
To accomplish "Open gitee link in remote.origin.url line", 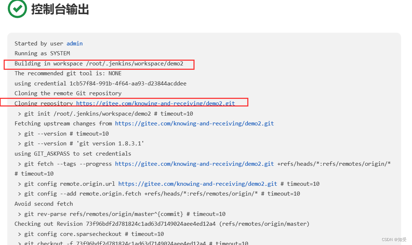I will tap(197, 184).
